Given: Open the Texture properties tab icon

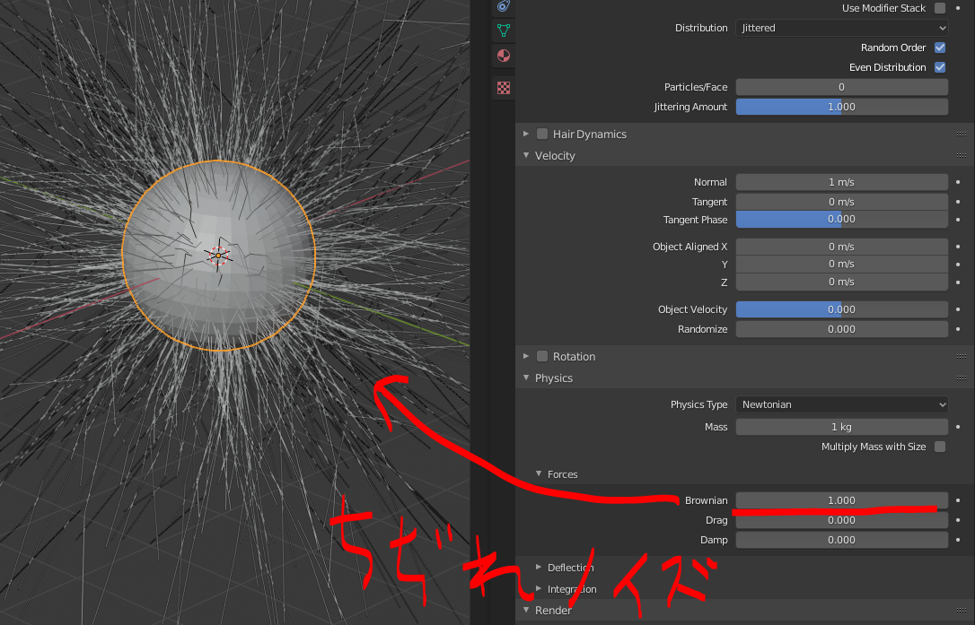Looking at the screenshot, I should [x=504, y=88].
